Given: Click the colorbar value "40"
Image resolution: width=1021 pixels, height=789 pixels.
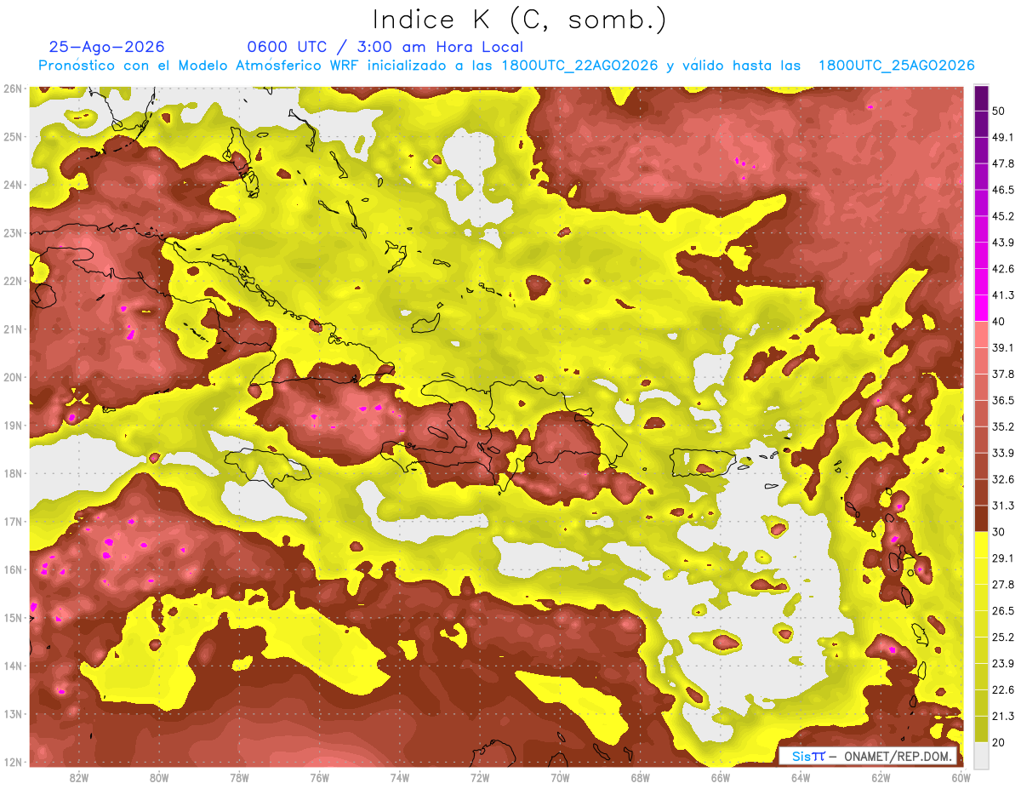Looking at the screenshot, I should (999, 321).
